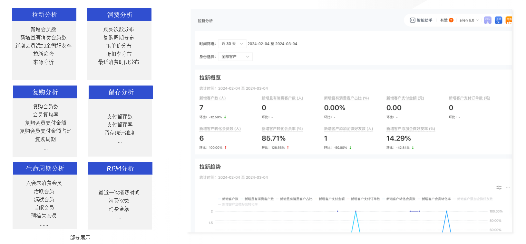Click the 新增客户添加企微好友率 (%) metric label
This screenshot has width=526, height=244.
coord(411,129)
